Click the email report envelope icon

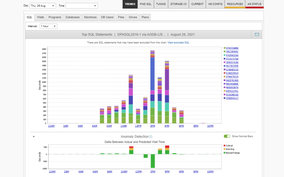tap(257, 35)
